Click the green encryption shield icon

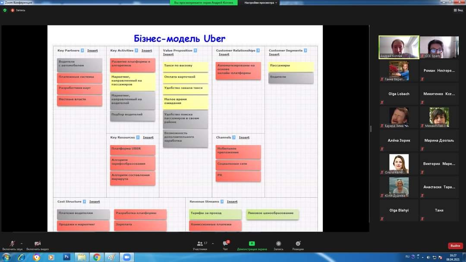point(5,10)
